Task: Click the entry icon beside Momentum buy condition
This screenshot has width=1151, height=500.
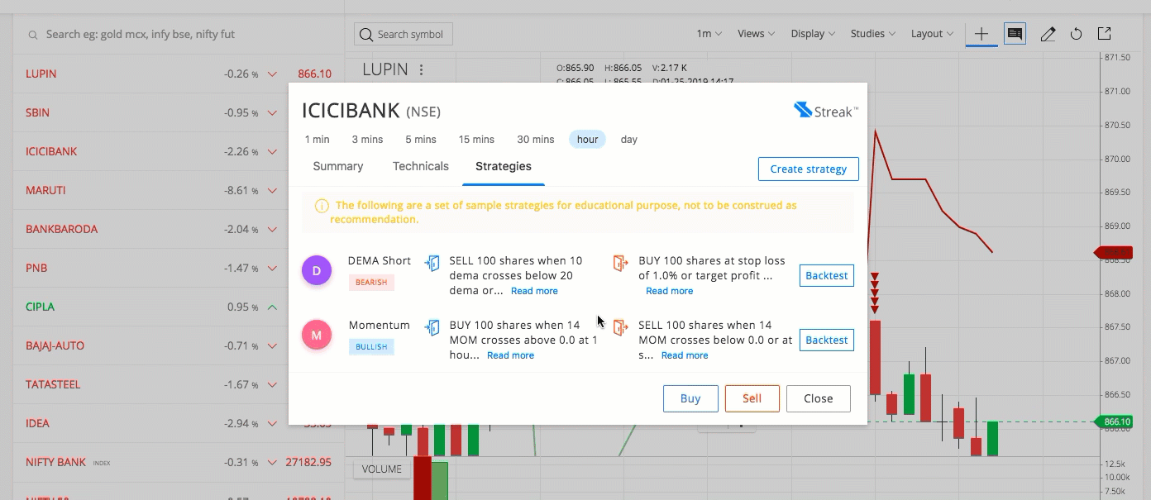Action: 432,327
